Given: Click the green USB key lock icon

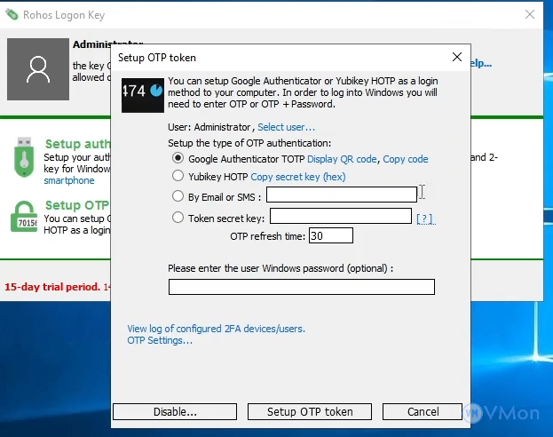Looking at the screenshot, I should tap(23, 156).
